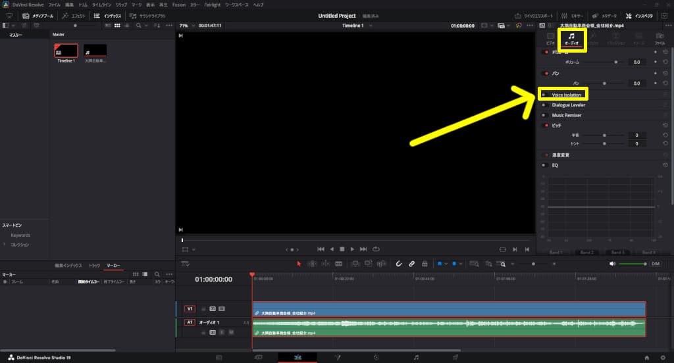Open the Fusion menu in menu bar
674x363 pixels.
click(x=179, y=5)
